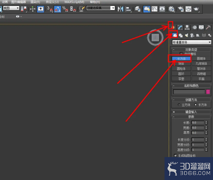Select the Helpers category icon
Image resolution: width=213 pixels, height=180 pixels.
198,35
